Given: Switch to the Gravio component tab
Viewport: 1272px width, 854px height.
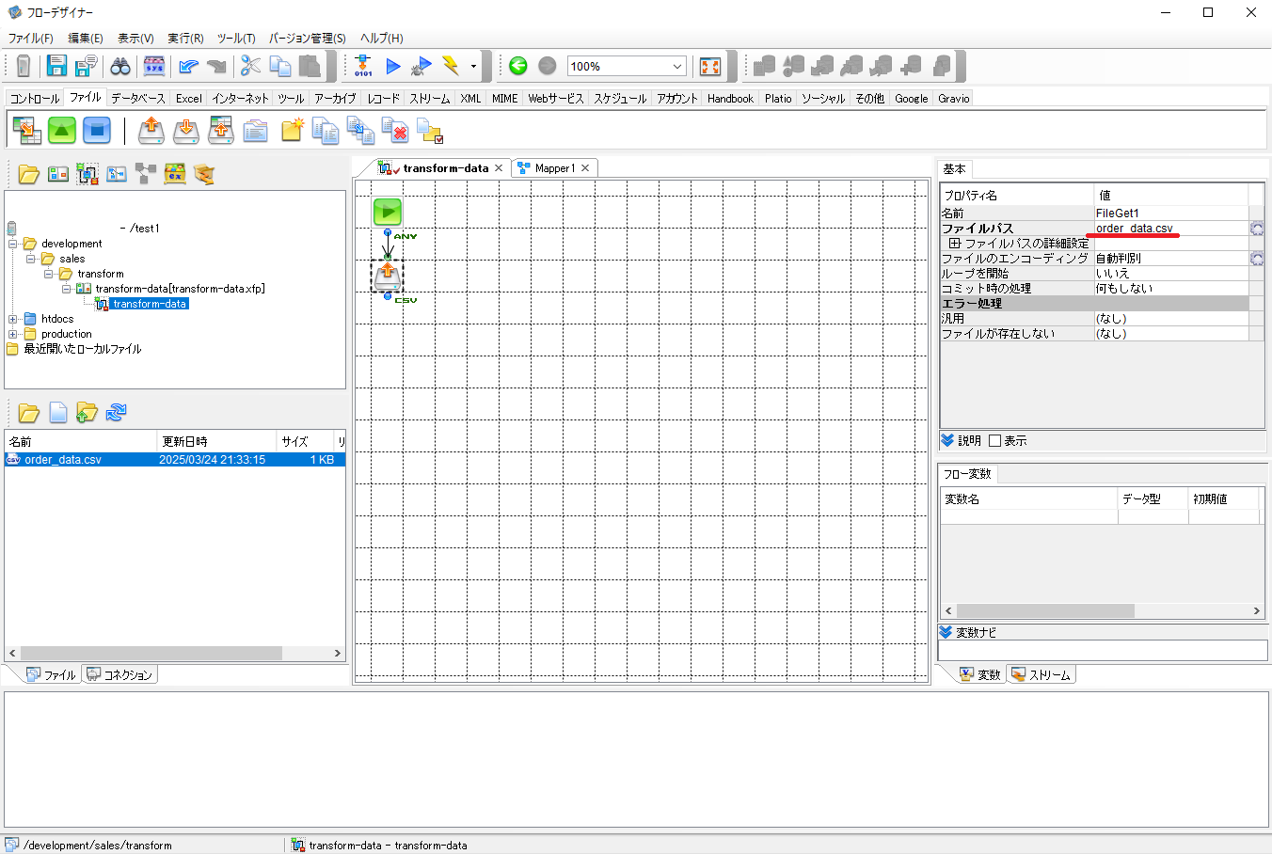Looking at the screenshot, I should coord(953,98).
